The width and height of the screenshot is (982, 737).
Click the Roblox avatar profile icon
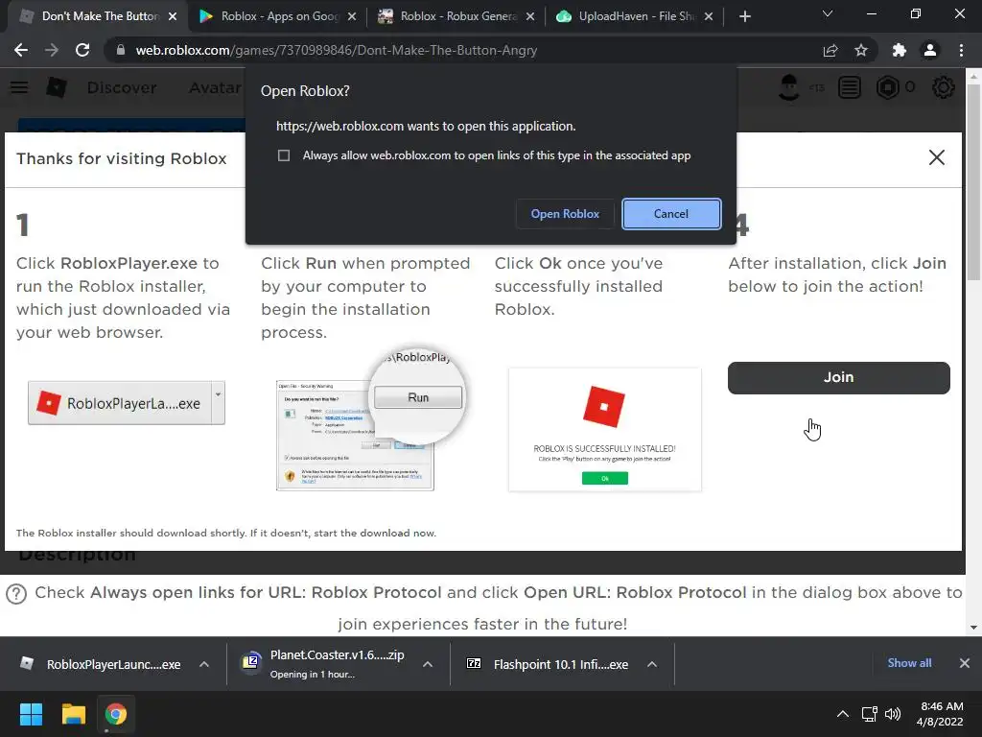pyautogui.click(x=789, y=87)
